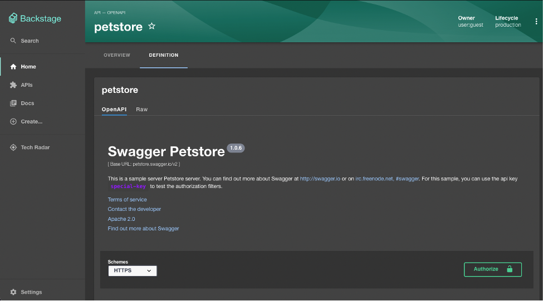Click the Base URL petstore.swagger.io/v2 text
544x301 pixels.
144,164
